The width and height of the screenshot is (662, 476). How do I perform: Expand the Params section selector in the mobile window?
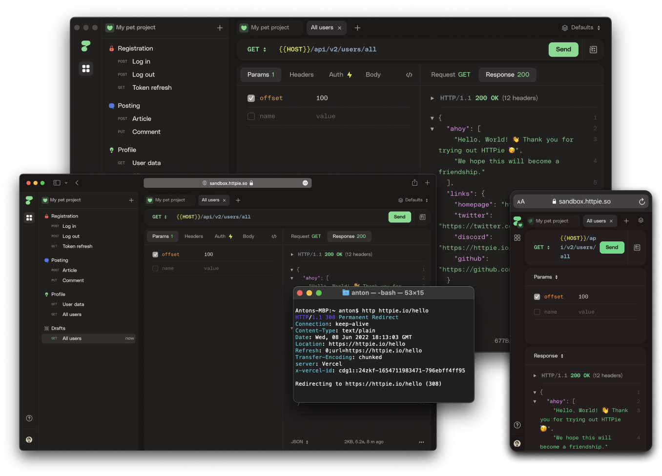pyautogui.click(x=546, y=277)
